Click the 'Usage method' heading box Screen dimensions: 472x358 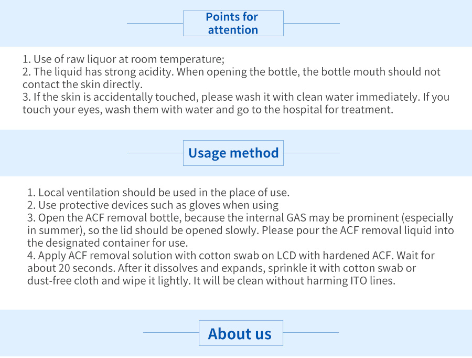(x=233, y=153)
